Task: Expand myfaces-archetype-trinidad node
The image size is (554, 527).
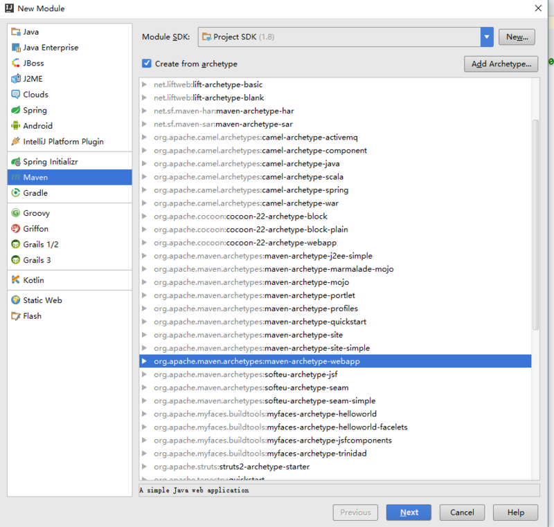Action: click(144, 453)
